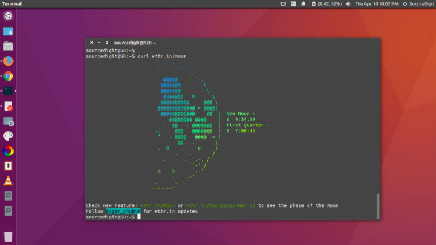This screenshot has width=436, height=245.
Task: Click the 'New Moon +' label
Action: click(x=241, y=113)
